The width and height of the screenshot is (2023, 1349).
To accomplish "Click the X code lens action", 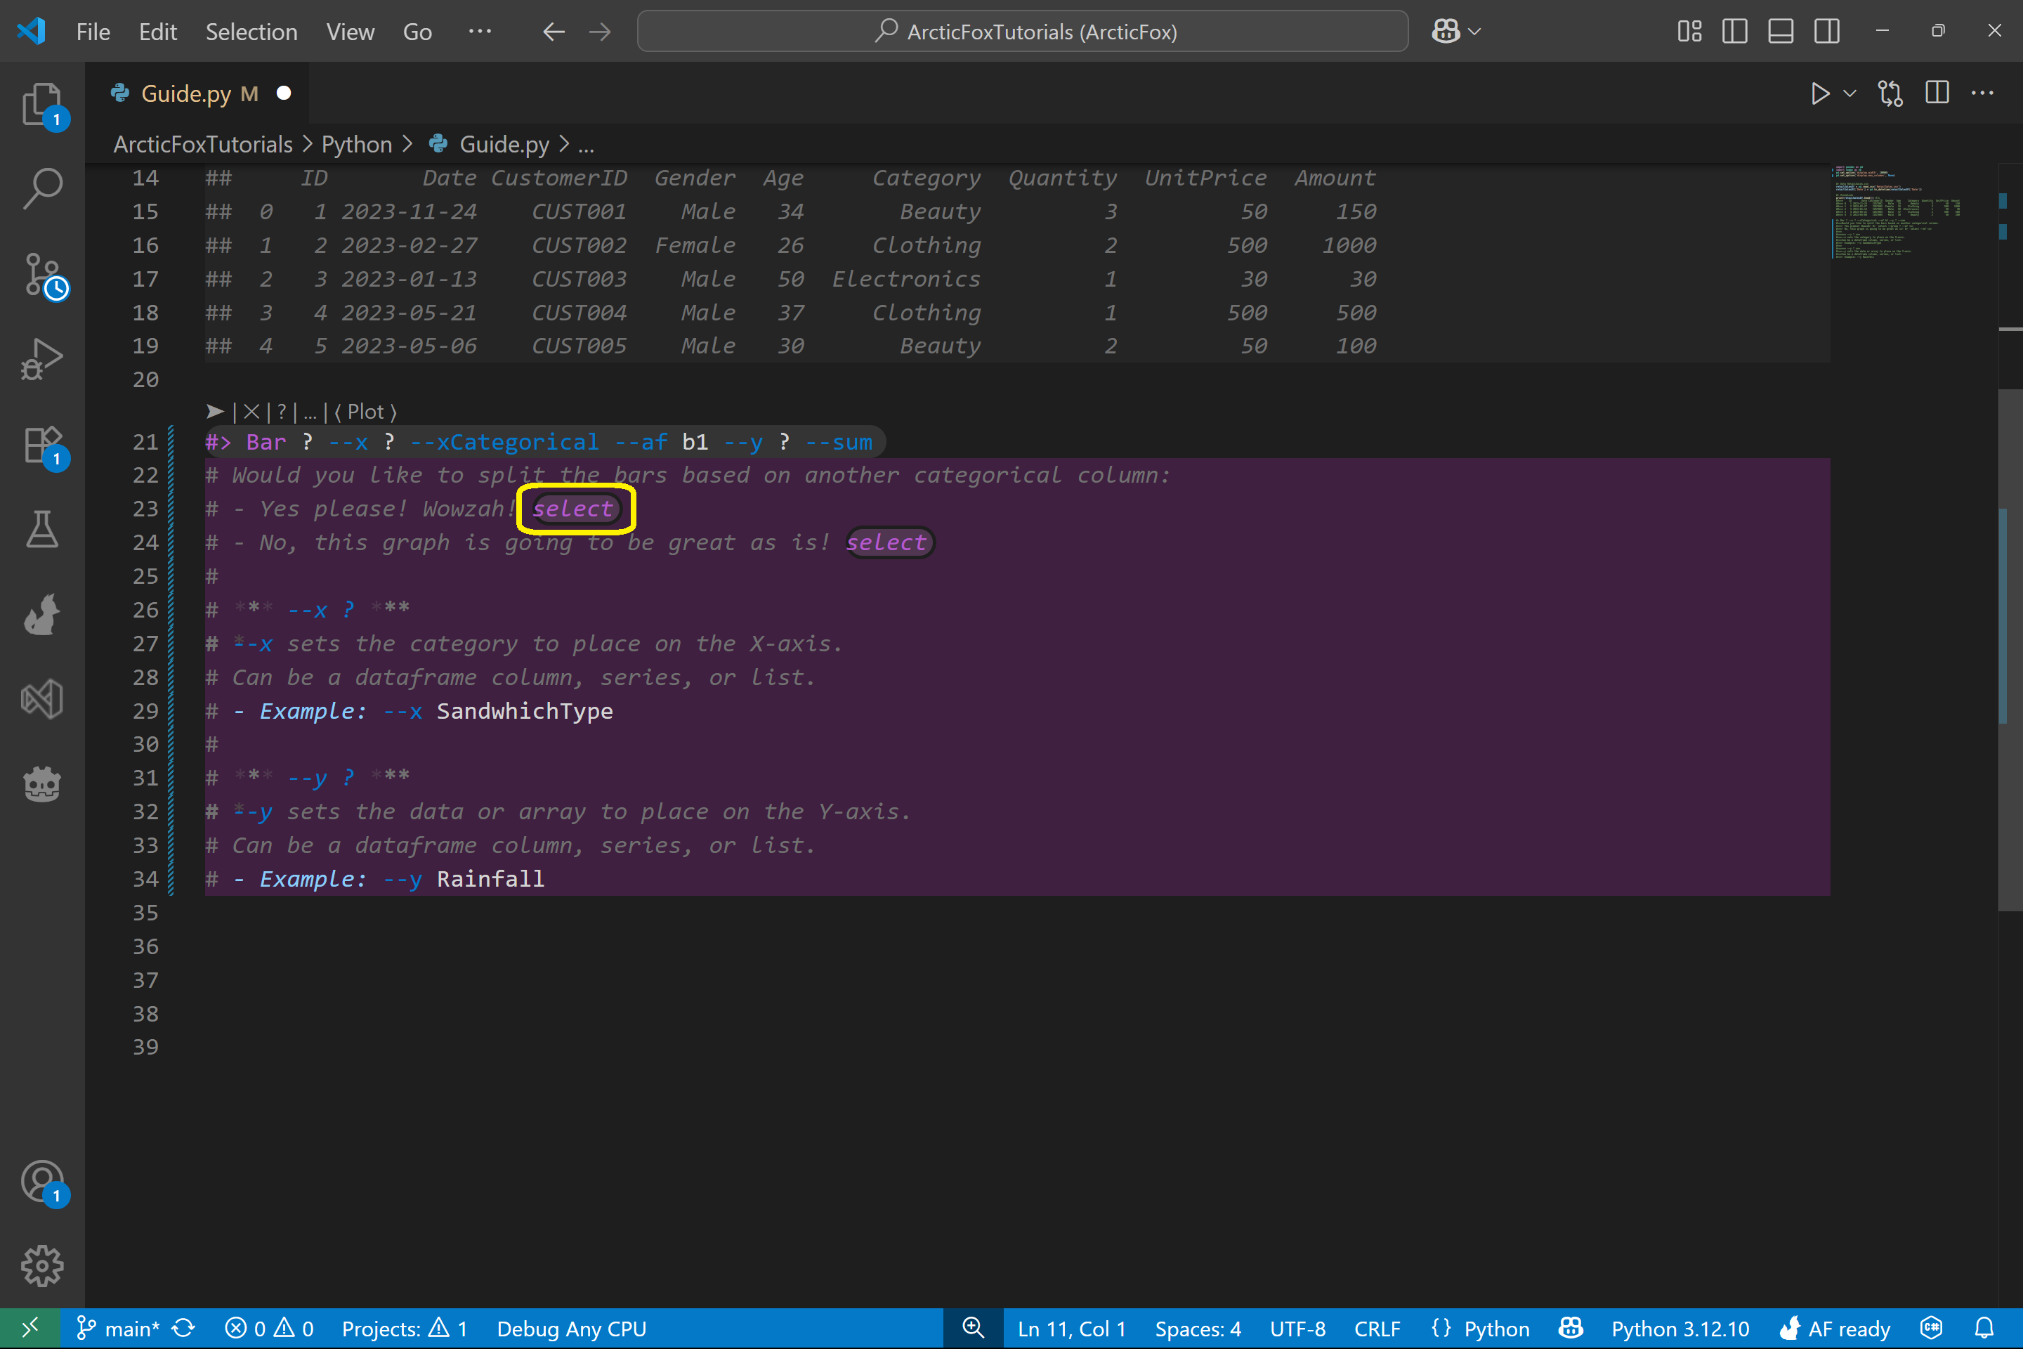I will tap(251, 412).
